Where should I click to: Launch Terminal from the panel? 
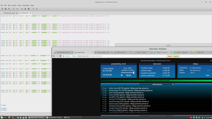(x=15, y=118)
